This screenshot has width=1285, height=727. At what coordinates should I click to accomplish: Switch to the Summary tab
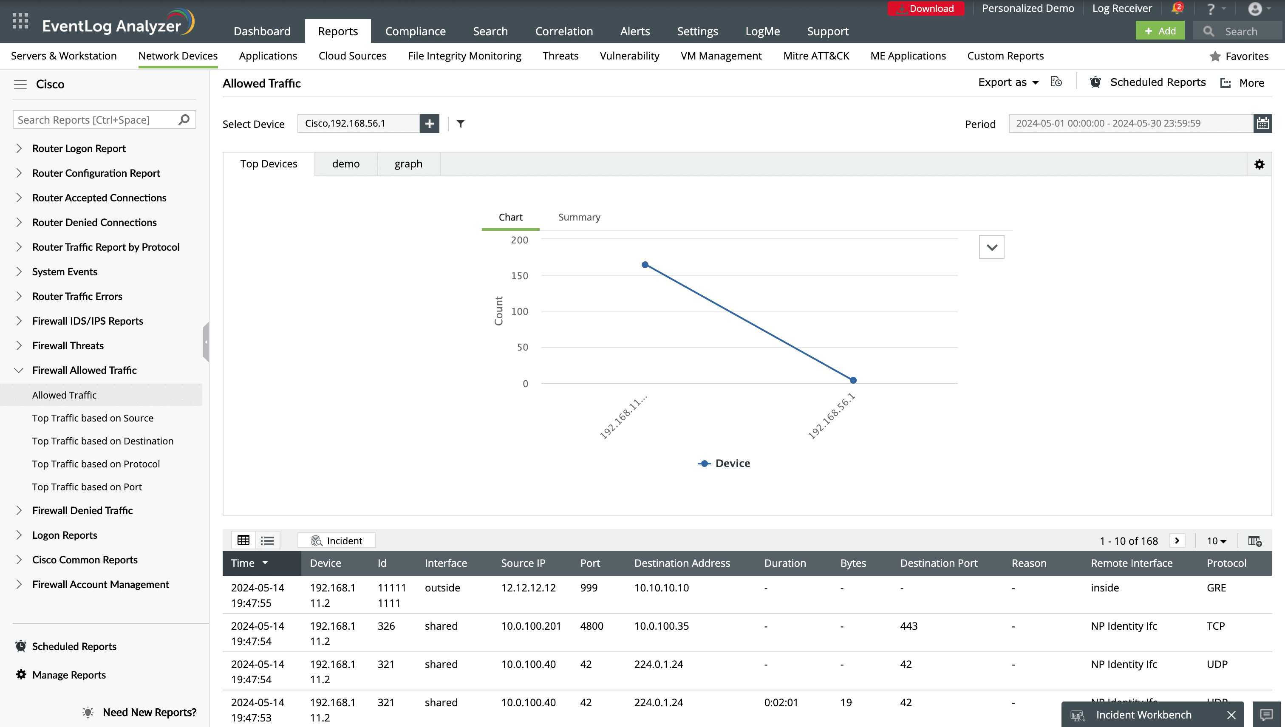click(579, 217)
